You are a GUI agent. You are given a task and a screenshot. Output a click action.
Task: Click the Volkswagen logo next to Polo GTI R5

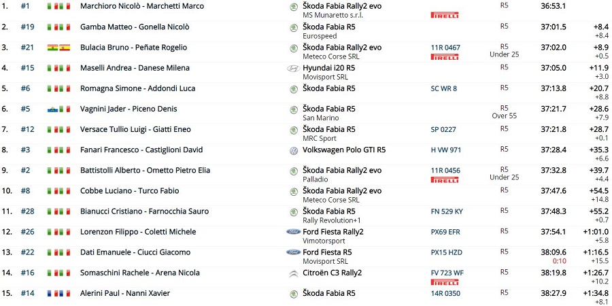click(x=293, y=150)
